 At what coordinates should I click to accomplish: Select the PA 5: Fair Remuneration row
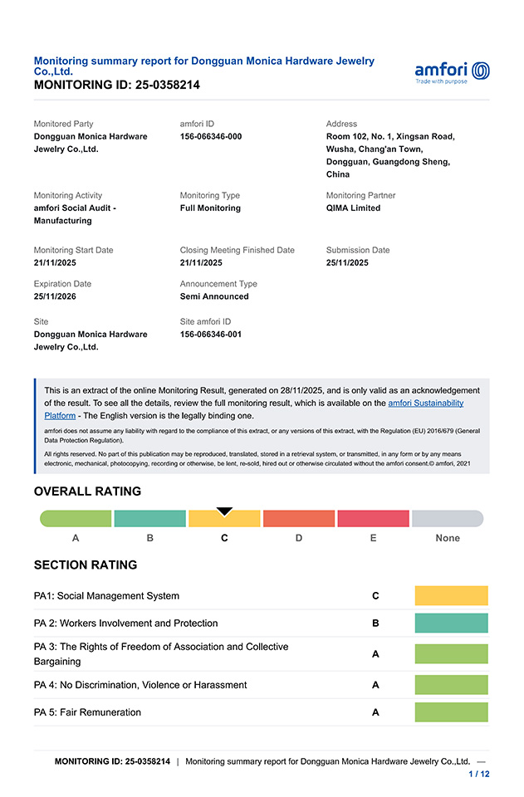87,712
